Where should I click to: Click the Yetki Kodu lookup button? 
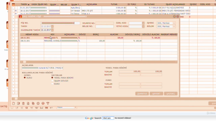coord(143,27)
